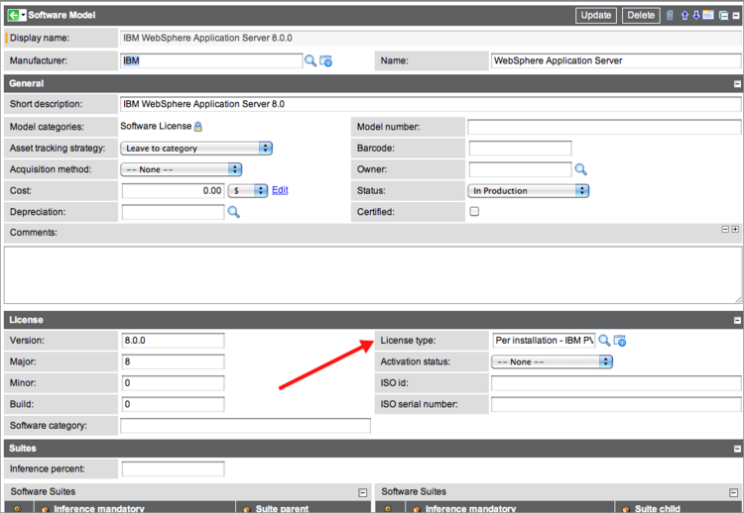This screenshot has width=744, height=513.
Task: Click the ISO serial number field
Action: [x=616, y=404]
